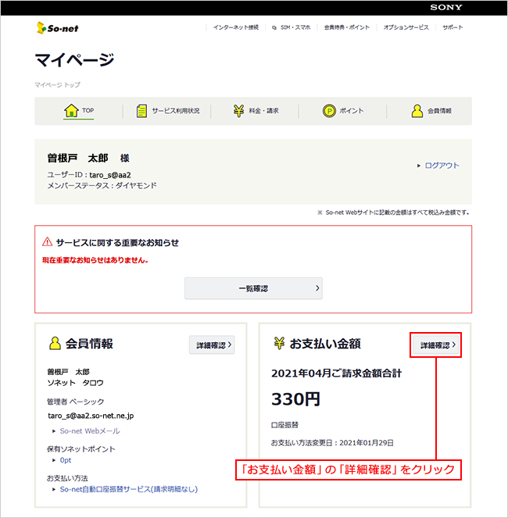
Task: Click 2021年04月ご請求金額合計 text
Action: [x=337, y=373]
